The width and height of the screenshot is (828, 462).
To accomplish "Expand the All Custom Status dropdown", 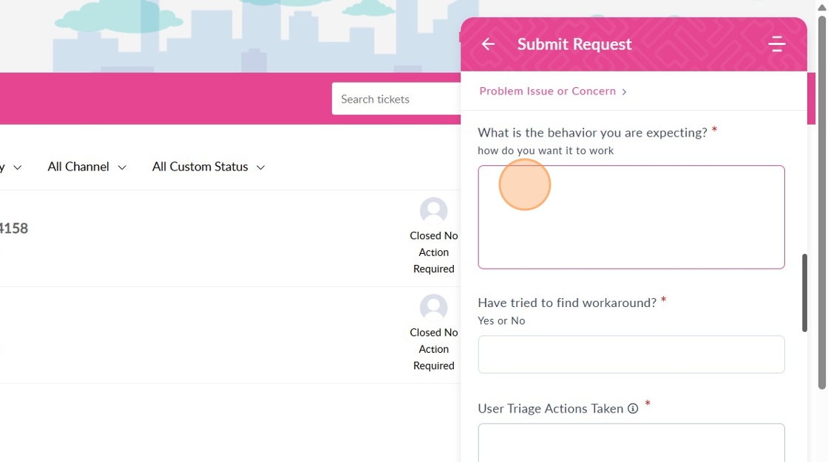I will 208,167.
